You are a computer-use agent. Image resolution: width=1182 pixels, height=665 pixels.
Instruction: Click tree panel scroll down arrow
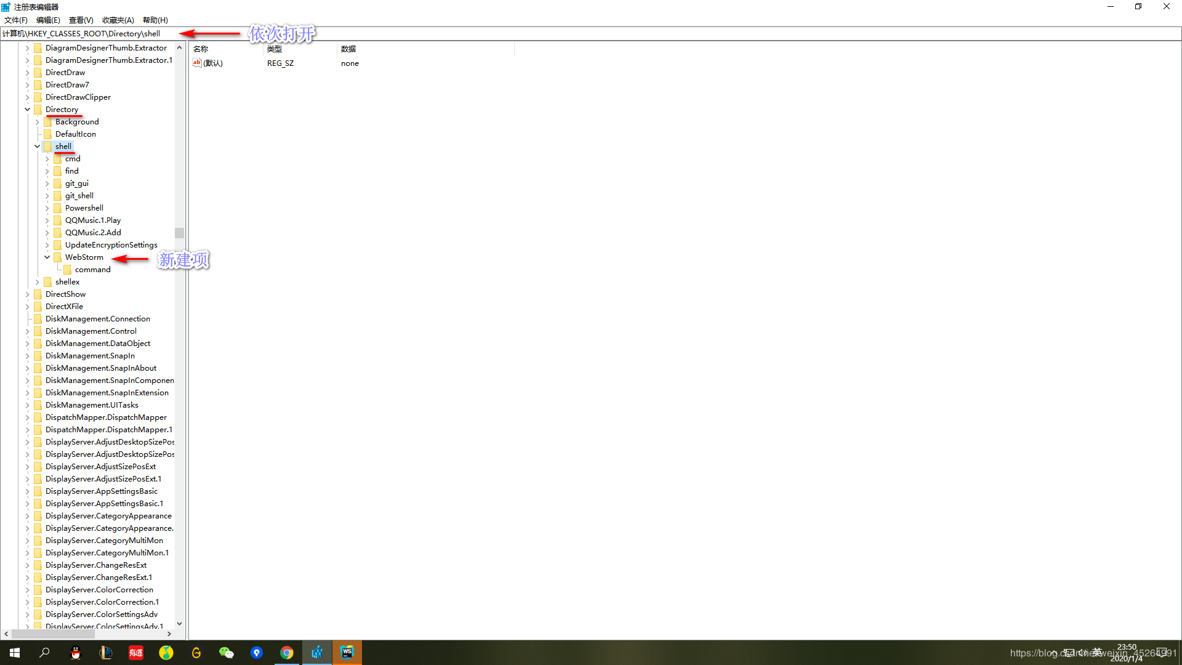pos(179,624)
